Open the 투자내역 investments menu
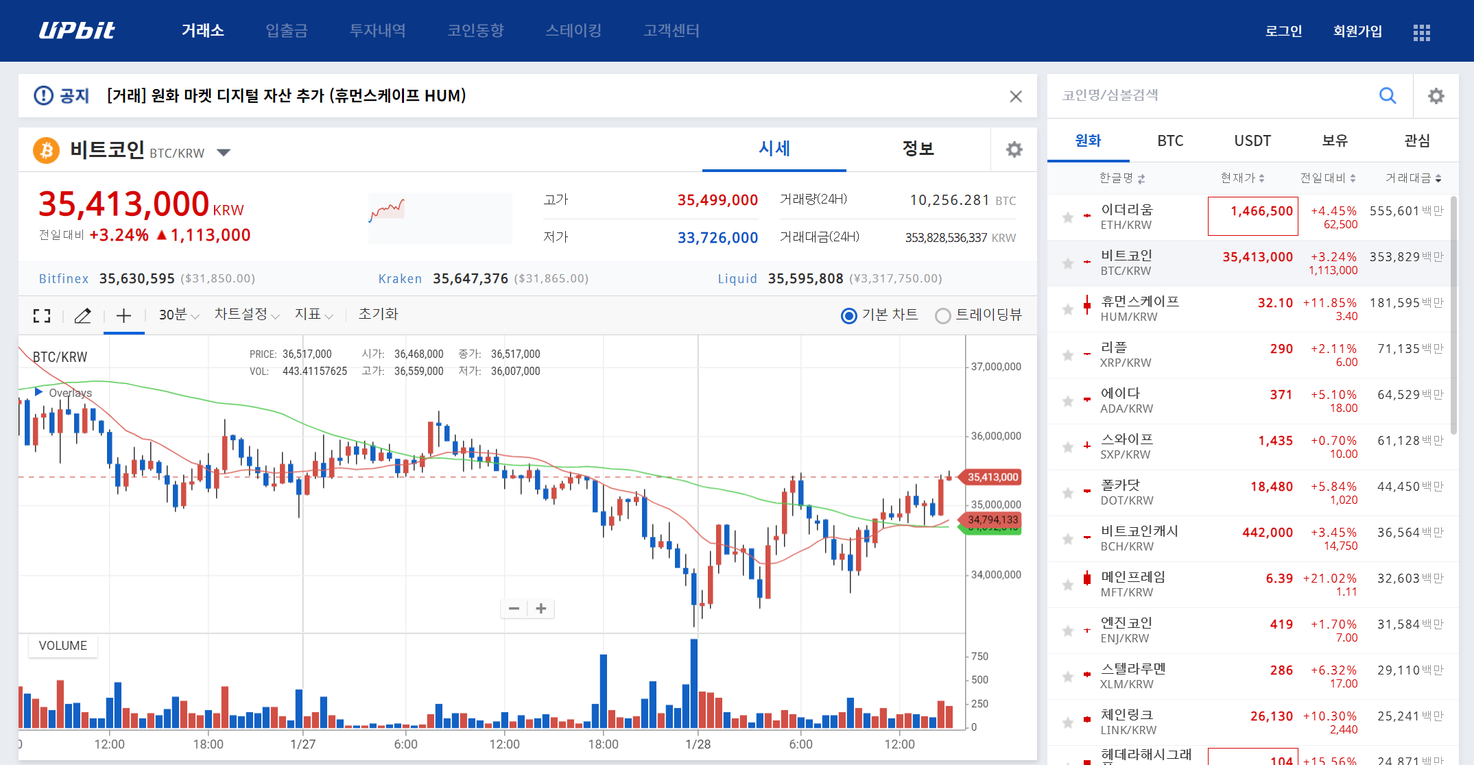The width and height of the screenshot is (1474, 765). [x=378, y=31]
